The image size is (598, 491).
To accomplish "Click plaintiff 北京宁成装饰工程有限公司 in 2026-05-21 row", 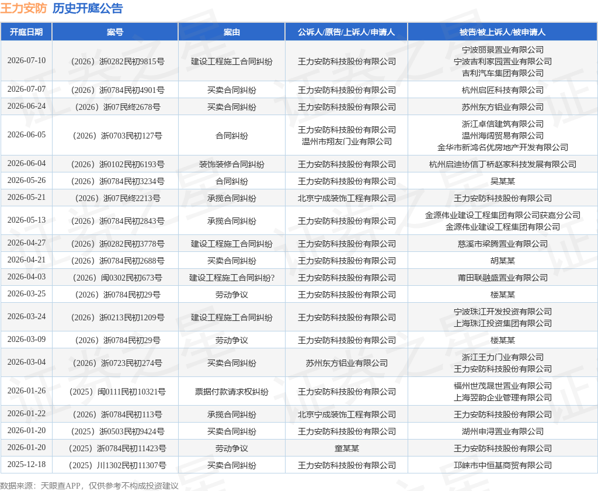I will click(347, 198).
